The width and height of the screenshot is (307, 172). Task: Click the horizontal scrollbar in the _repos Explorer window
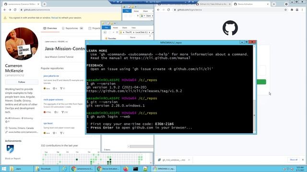click(141, 147)
